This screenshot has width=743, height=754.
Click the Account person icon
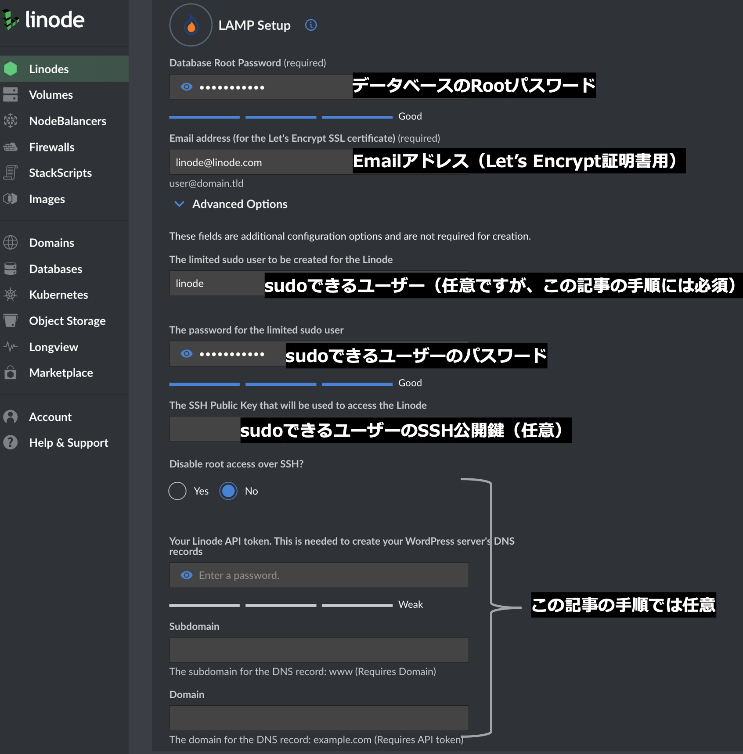click(x=11, y=416)
